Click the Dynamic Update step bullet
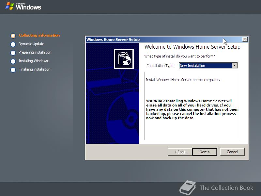 point(13,44)
